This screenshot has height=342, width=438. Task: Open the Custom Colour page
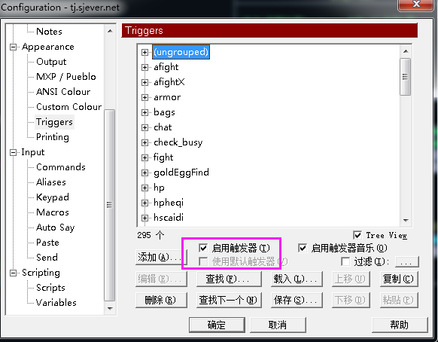[x=68, y=107]
